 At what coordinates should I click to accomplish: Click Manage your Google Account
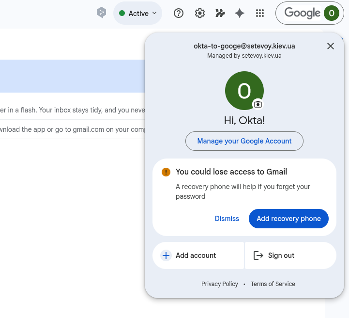(244, 141)
